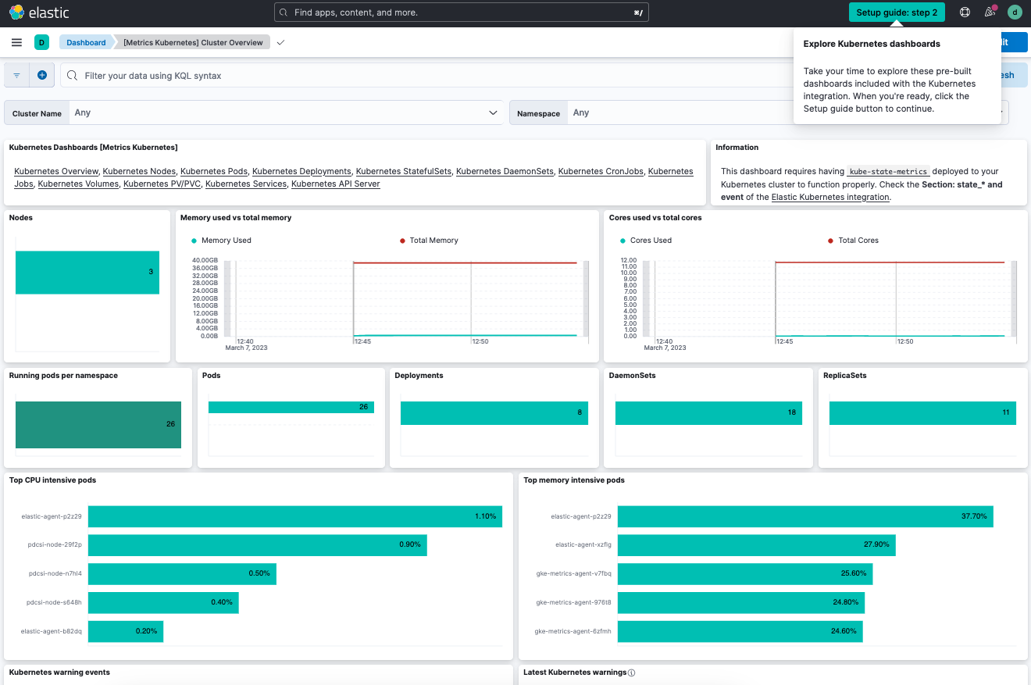Click the blue plus icon to add a filter
Viewport: 1031px width, 685px height.
point(42,74)
